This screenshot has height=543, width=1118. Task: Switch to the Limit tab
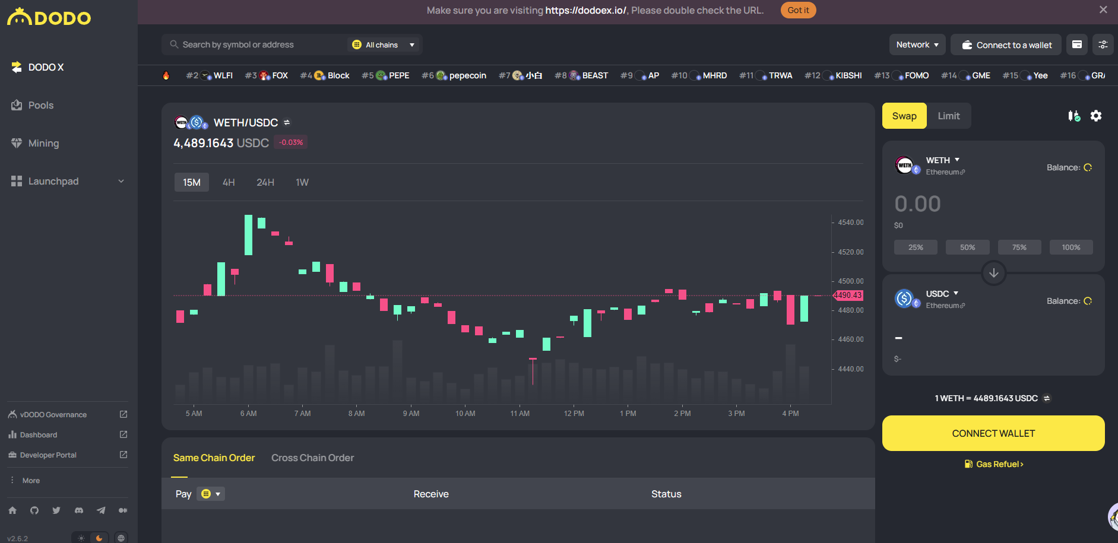(948, 116)
